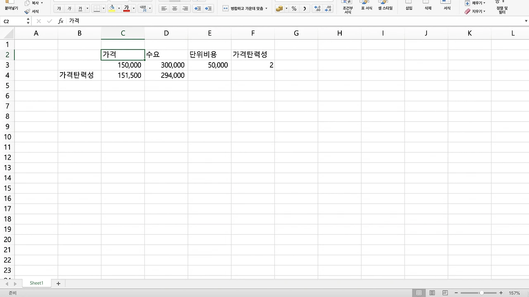Apply red font color
Image resolution: width=529 pixels, height=297 pixels.
[127, 8]
